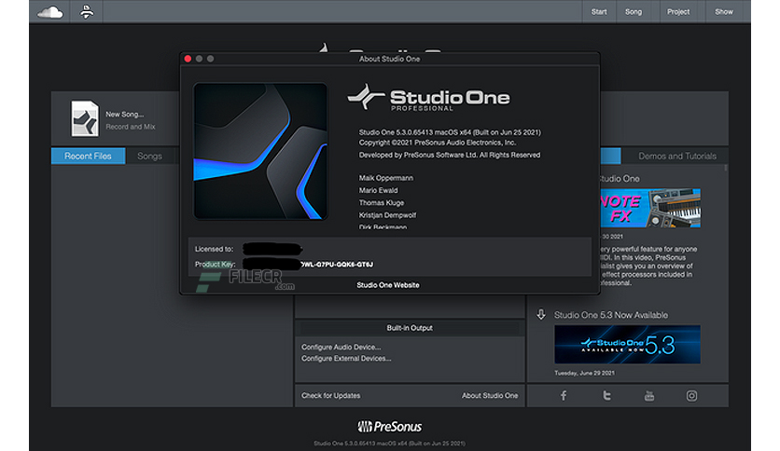Open the Studio One 5.3 Available Now banner
This screenshot has width=780, height=451.
pos(627,344)
